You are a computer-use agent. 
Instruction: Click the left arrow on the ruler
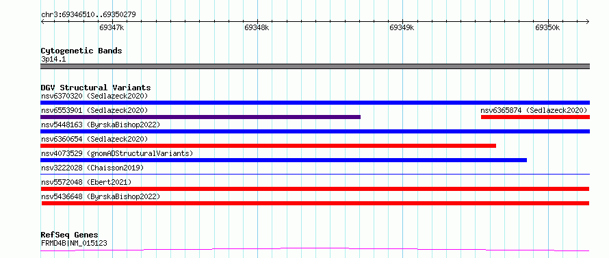(x=42, y=21)
